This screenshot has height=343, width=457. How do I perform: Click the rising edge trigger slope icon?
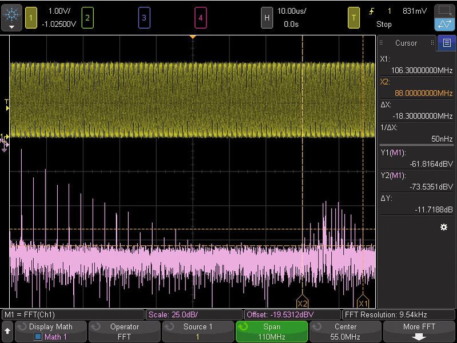coord(372,11)
